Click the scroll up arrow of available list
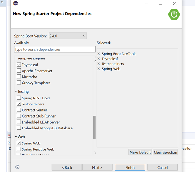Screen dimensions: 195x172 (x=95, y=61)
